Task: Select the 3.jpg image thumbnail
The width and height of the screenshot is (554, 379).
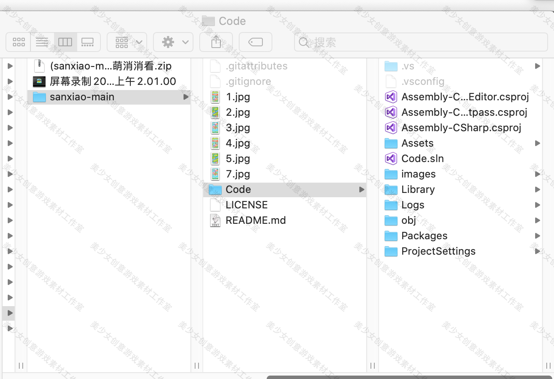Action: pos(215,128)
